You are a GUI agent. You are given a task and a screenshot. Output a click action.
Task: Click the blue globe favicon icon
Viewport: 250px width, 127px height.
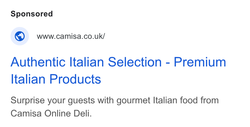(20, 36)
